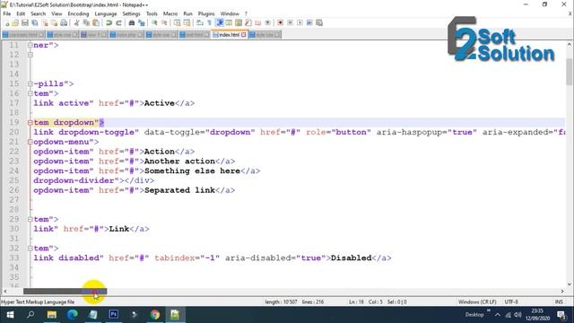The height and width of the screenshot is (323, 574).
Task: Open Windows Start menu
Action: [x=10, y=315]
